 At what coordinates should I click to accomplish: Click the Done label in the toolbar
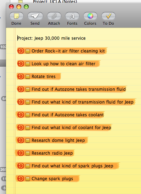point(16,23)
